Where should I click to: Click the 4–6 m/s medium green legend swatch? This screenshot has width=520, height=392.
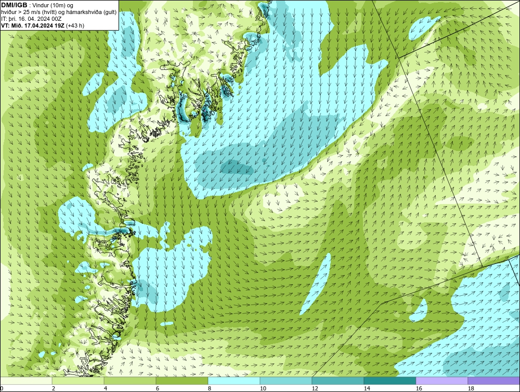tap(130, 381)
